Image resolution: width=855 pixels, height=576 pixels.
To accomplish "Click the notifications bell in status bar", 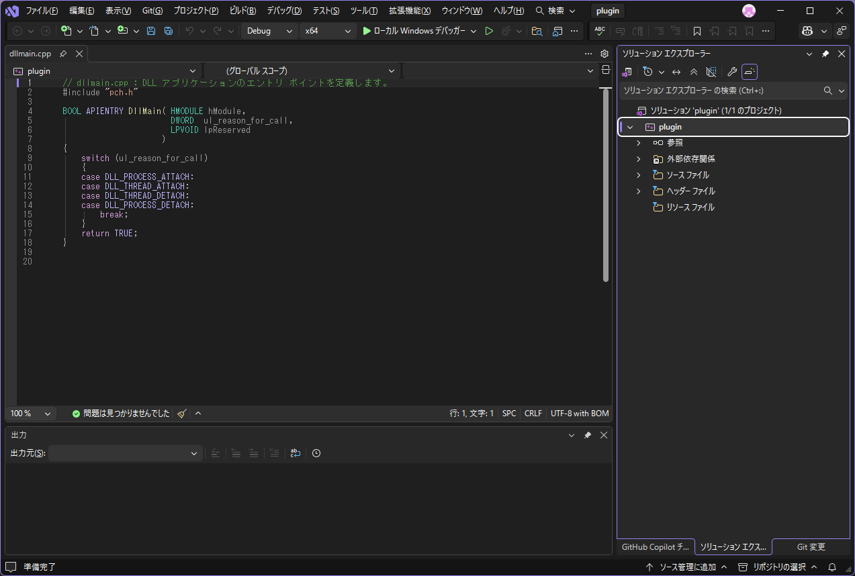I will click(x=832, y=567).
